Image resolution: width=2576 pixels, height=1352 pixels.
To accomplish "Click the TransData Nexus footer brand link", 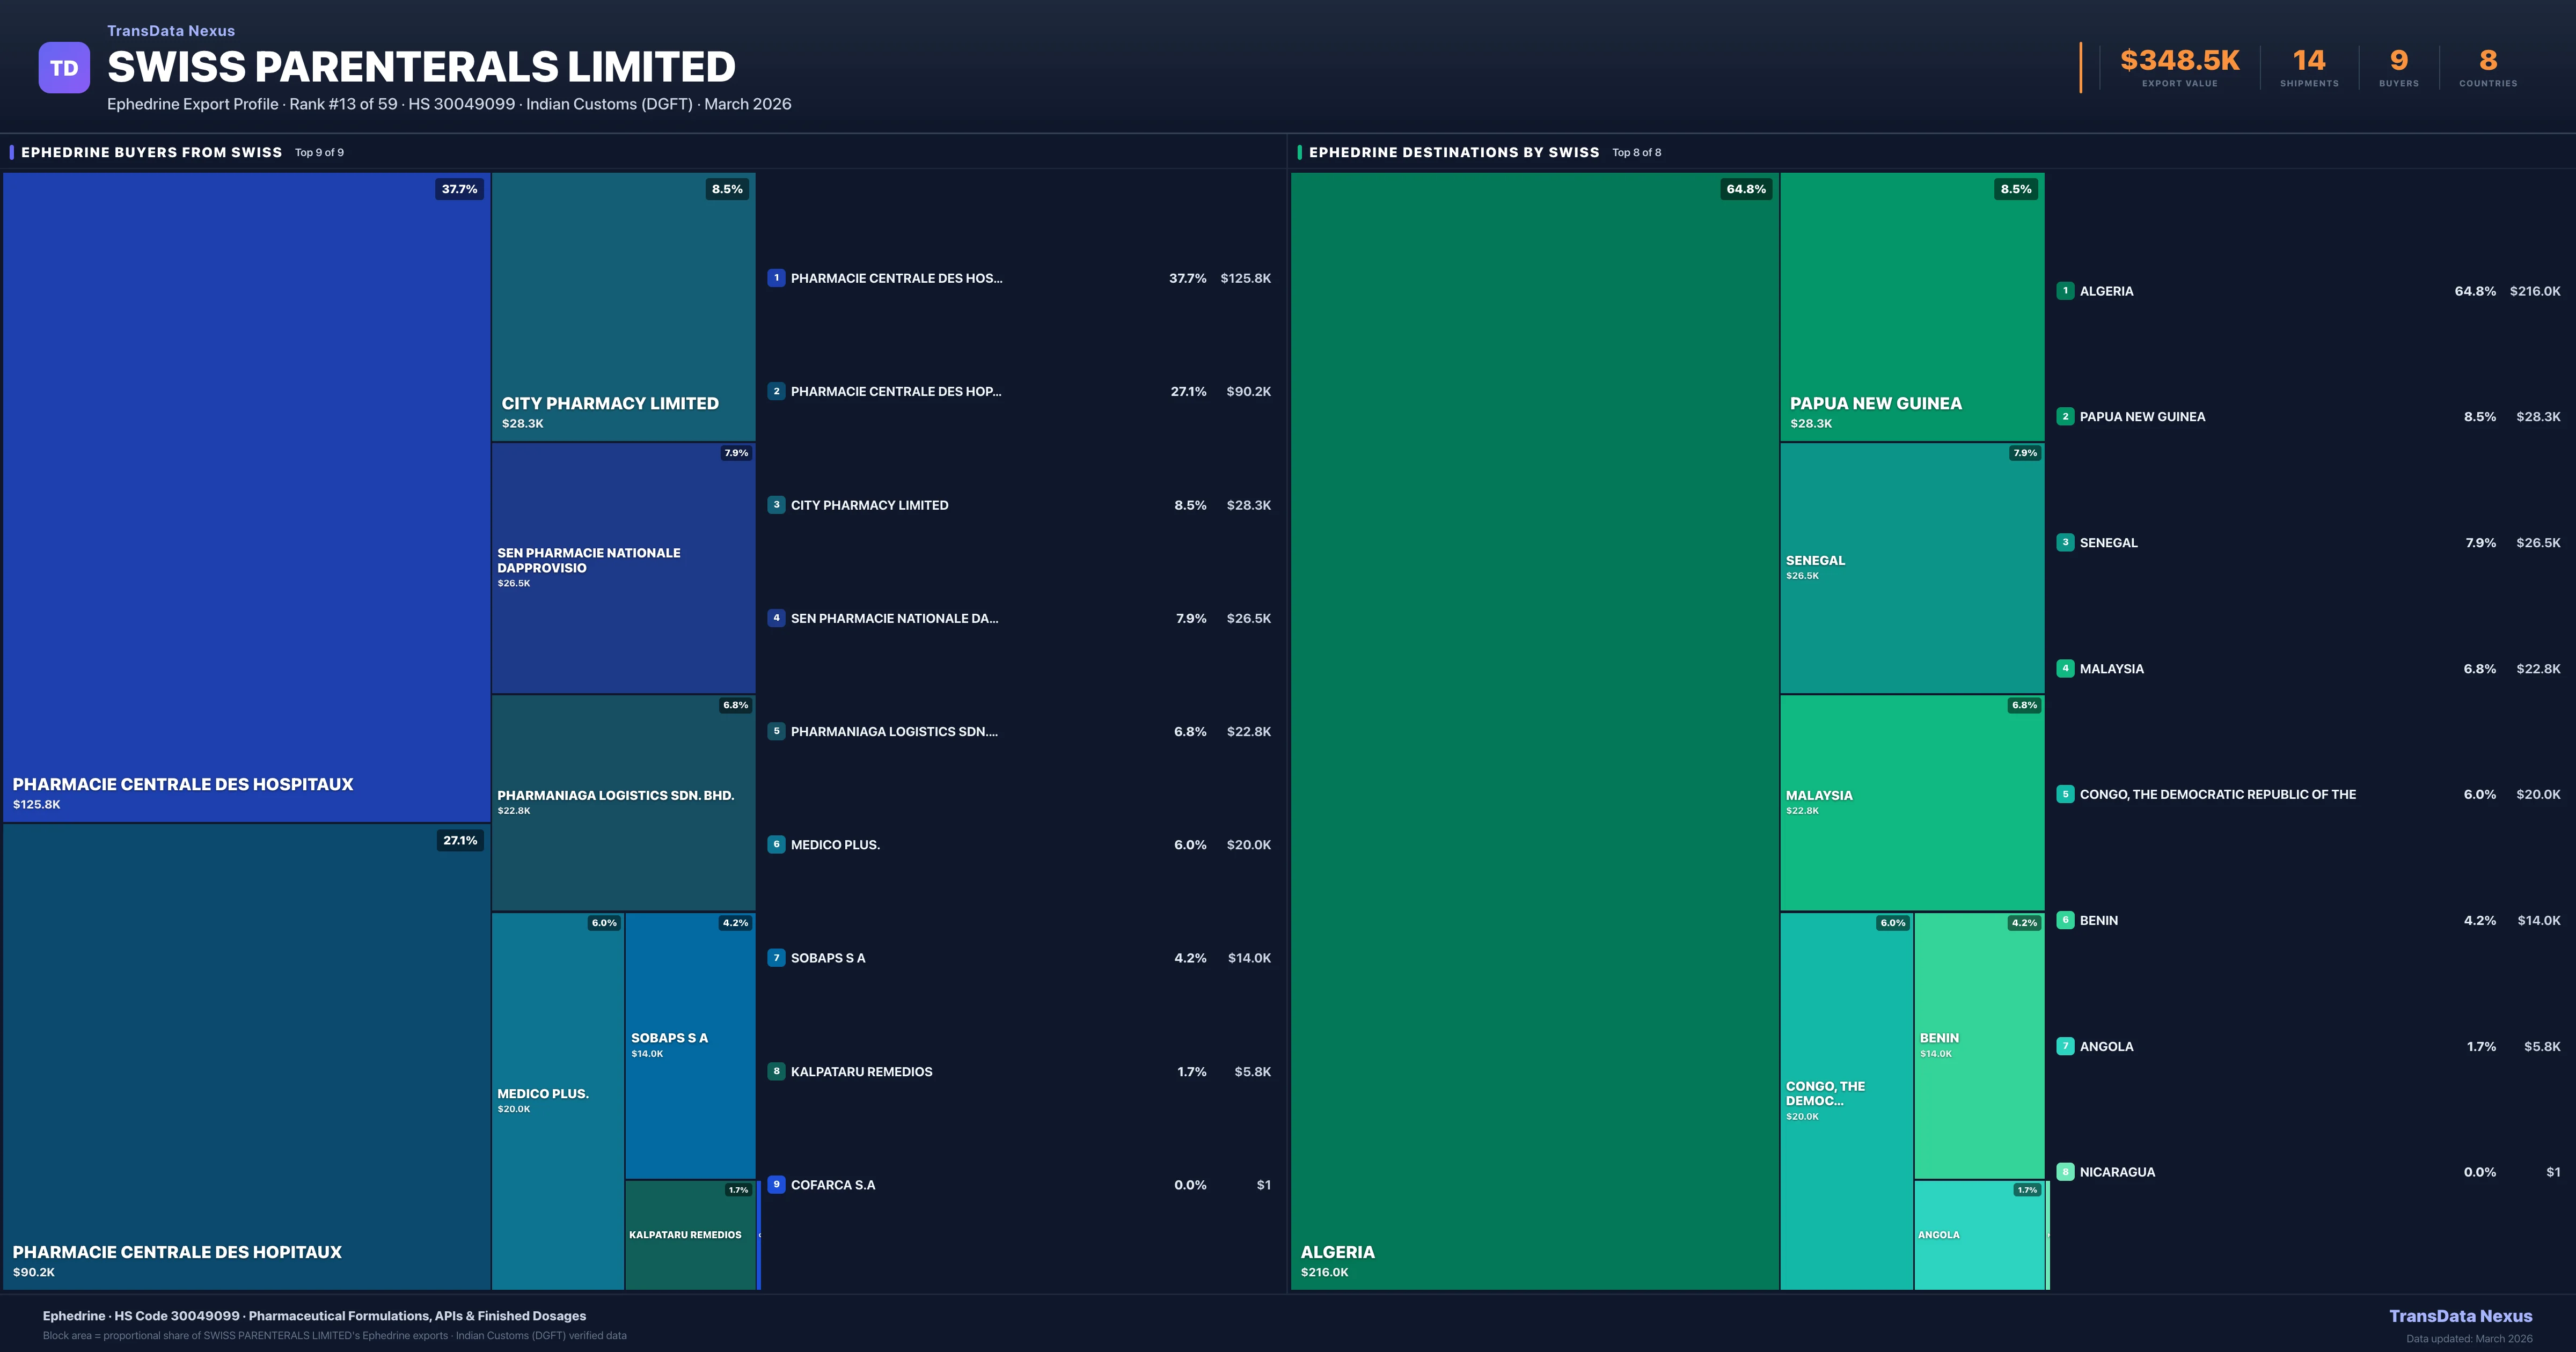I will (2460, 1316).
